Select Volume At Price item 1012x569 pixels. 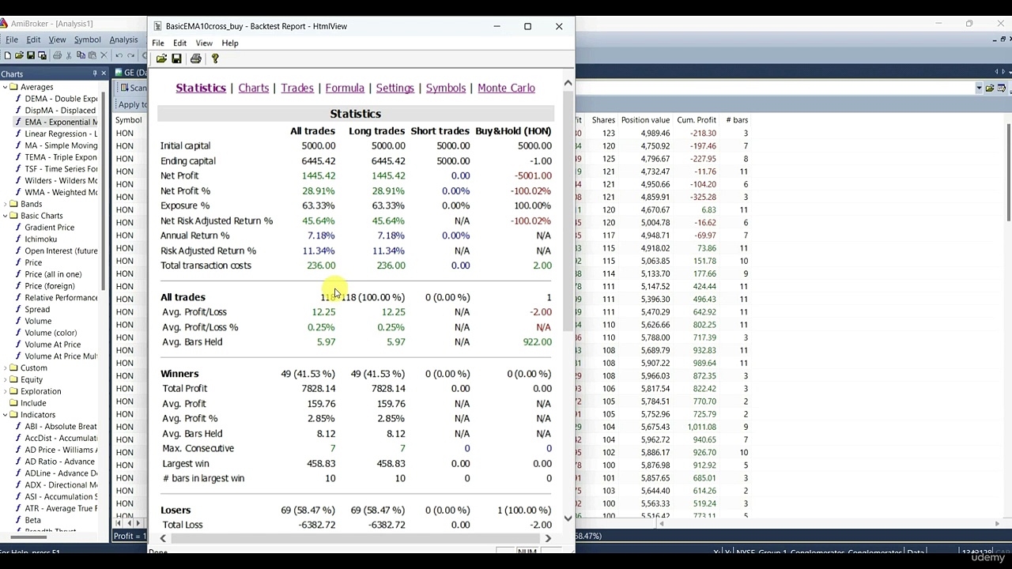tap(52, 345)
